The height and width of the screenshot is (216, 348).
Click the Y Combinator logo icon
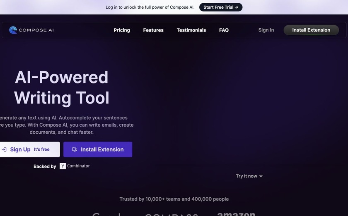[63, 166]
